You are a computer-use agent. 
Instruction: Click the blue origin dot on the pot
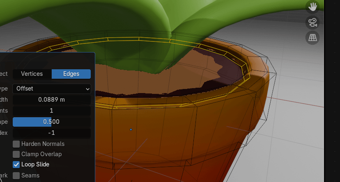(x=131, y=130)
